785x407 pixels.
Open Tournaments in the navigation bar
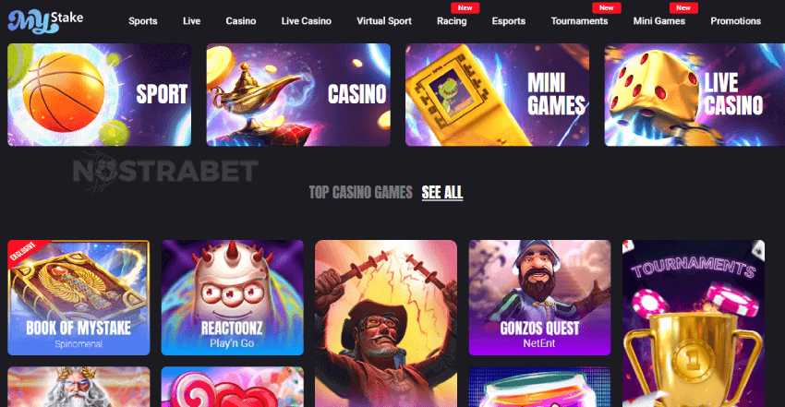[579, 21]
